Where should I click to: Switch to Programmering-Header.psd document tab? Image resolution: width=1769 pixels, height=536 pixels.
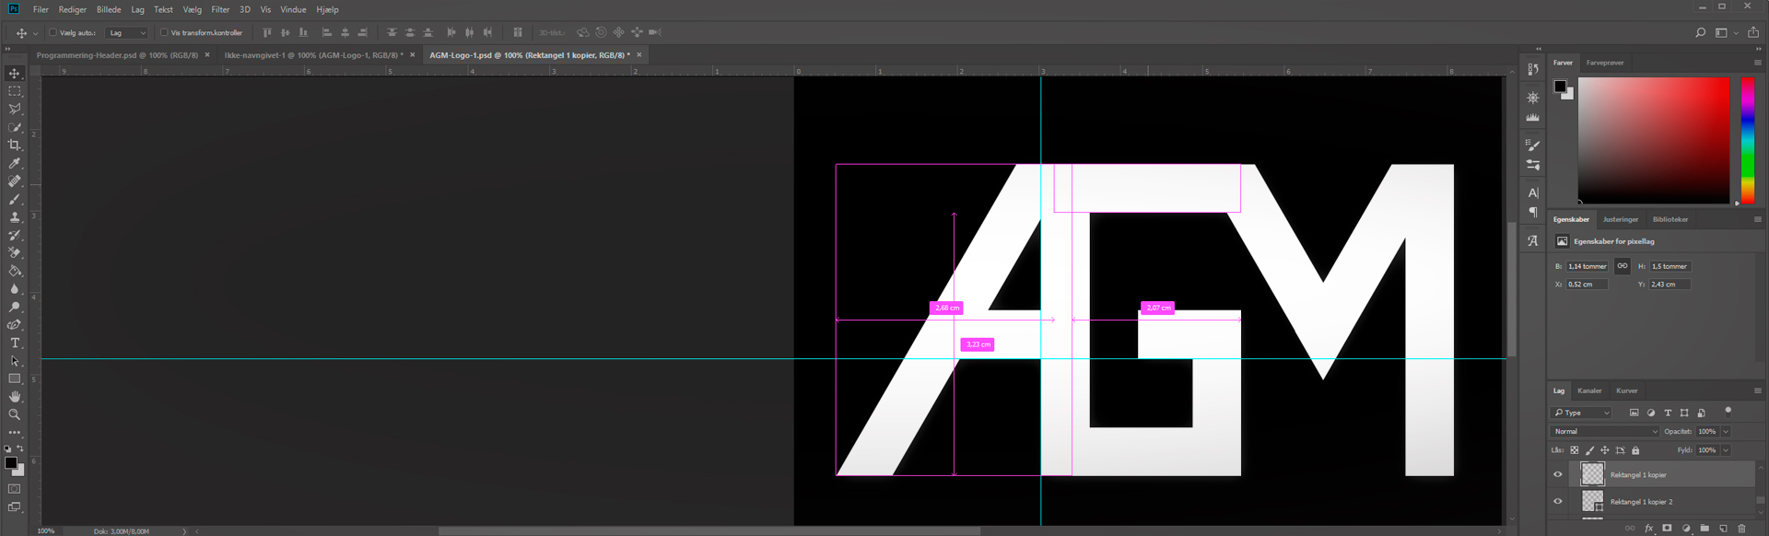click(x=117, y=55)
